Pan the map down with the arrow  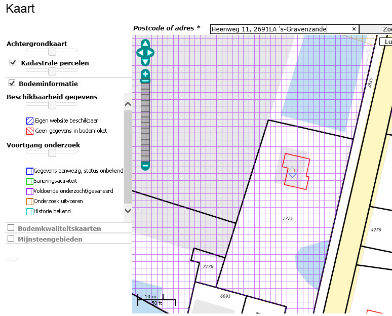[145, 62]
